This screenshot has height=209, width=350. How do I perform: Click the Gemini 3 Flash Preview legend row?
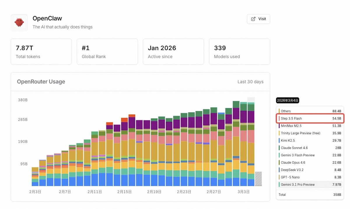(x=310, y=155)
